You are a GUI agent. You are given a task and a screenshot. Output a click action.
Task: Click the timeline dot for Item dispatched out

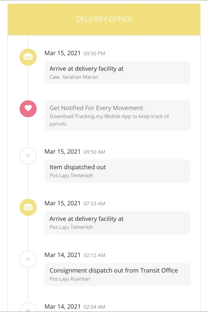[28, 155]
